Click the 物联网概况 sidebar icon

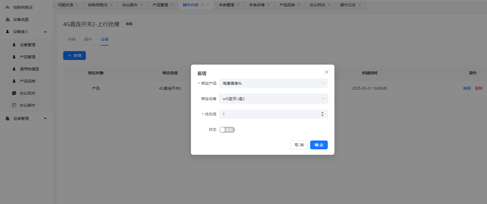click(x=7, y=7)
